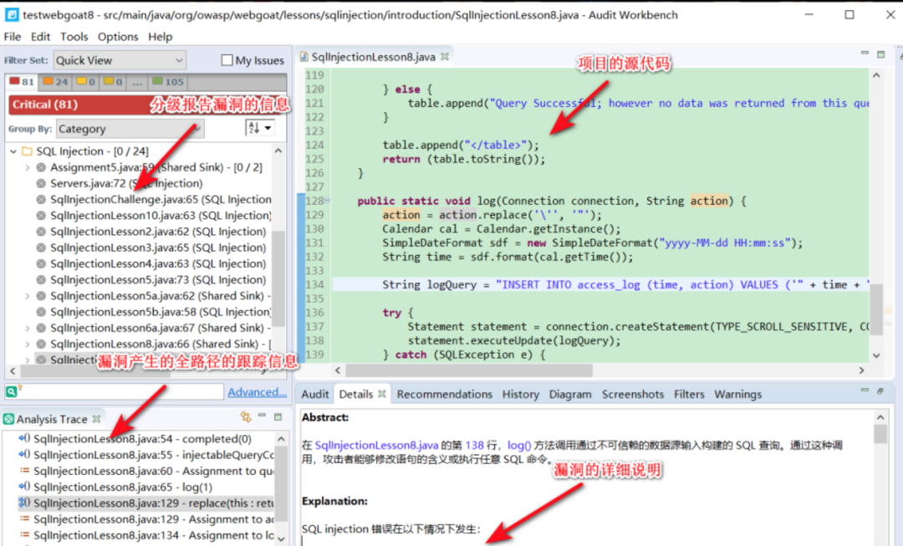Open the Advanced search link
The image size is (903, 546).
(x=257, y=391)
